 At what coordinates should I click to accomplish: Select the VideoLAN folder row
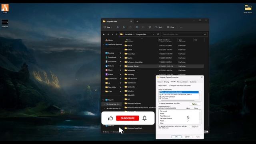(x=140, y=95)
